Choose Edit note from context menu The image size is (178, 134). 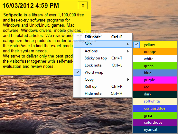tap(103, 37)
